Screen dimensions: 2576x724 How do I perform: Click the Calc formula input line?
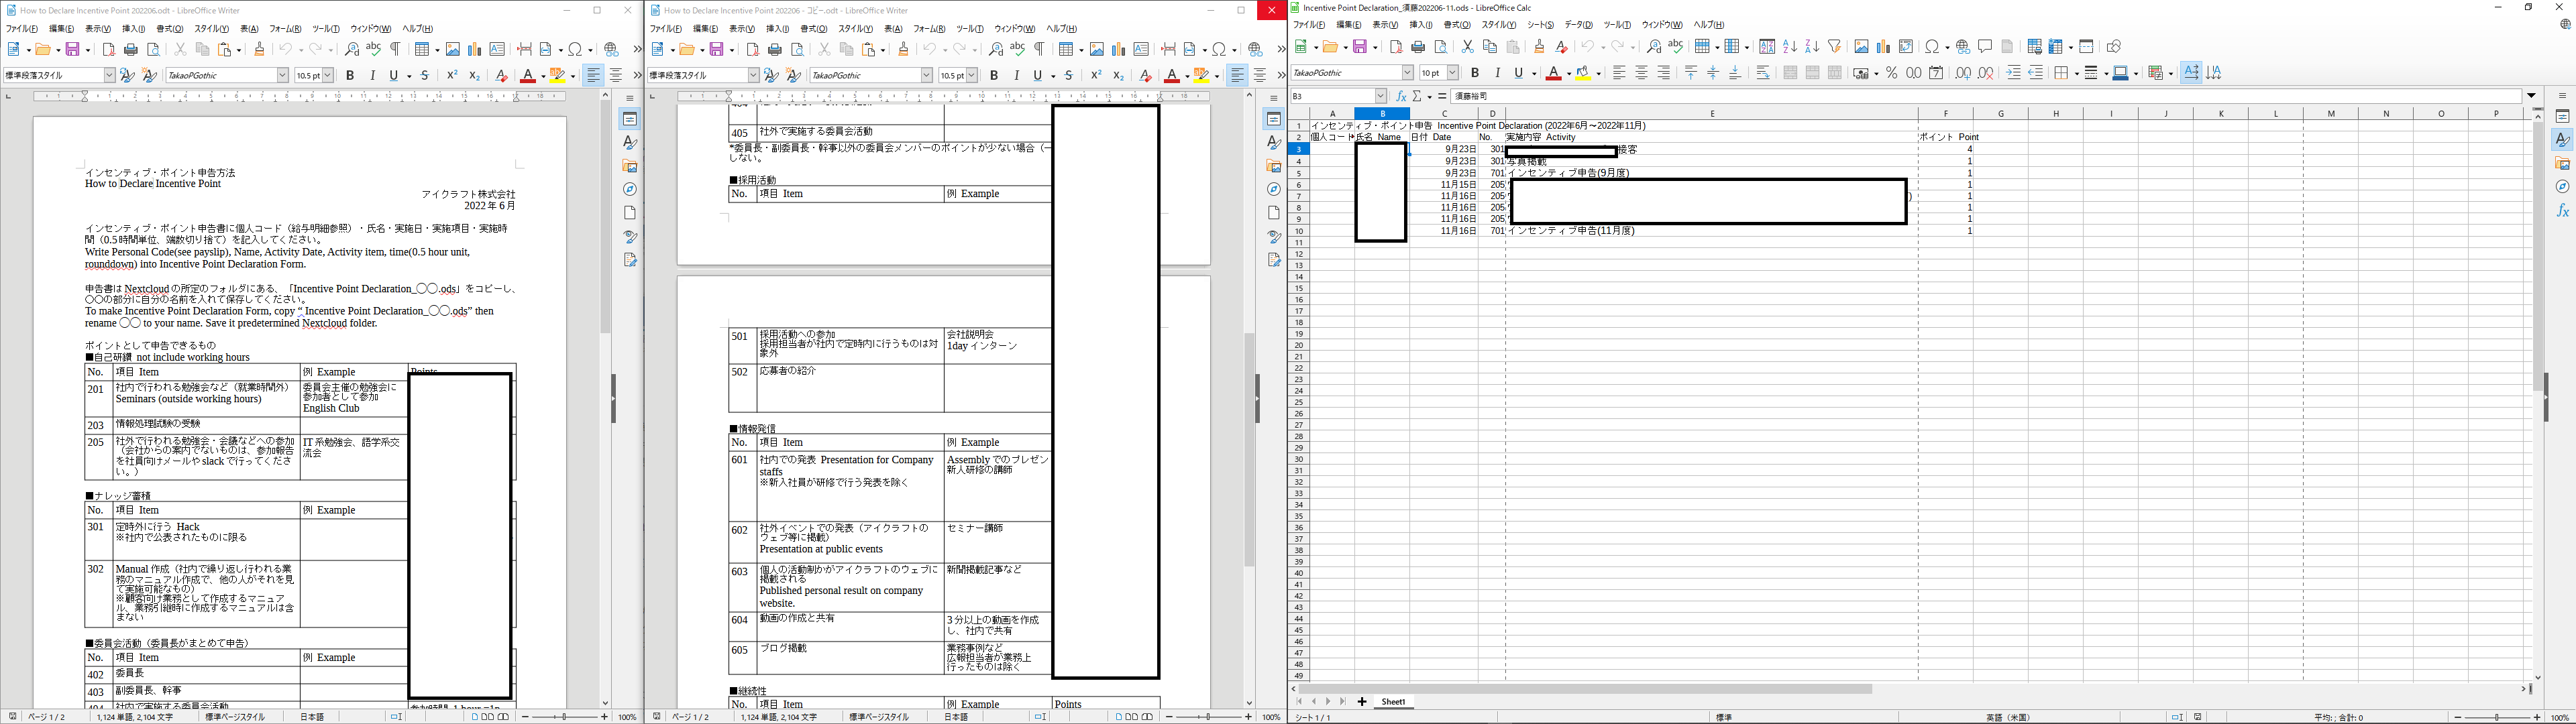(1985, 96)
